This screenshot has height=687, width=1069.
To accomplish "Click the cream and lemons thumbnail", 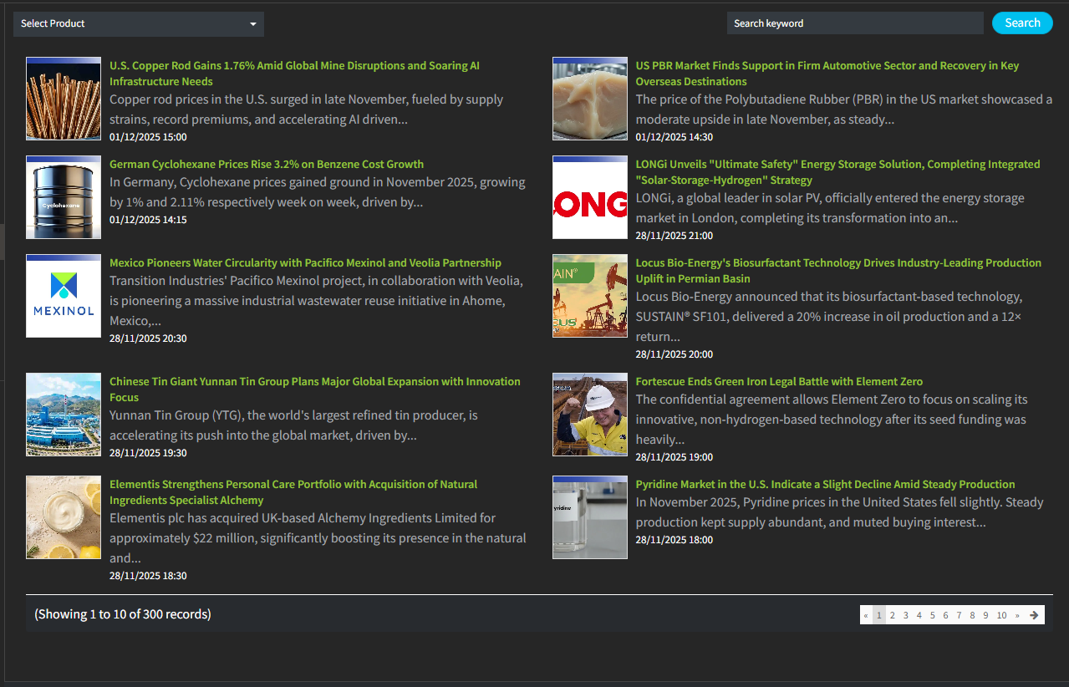I will (x=64, y=517).
